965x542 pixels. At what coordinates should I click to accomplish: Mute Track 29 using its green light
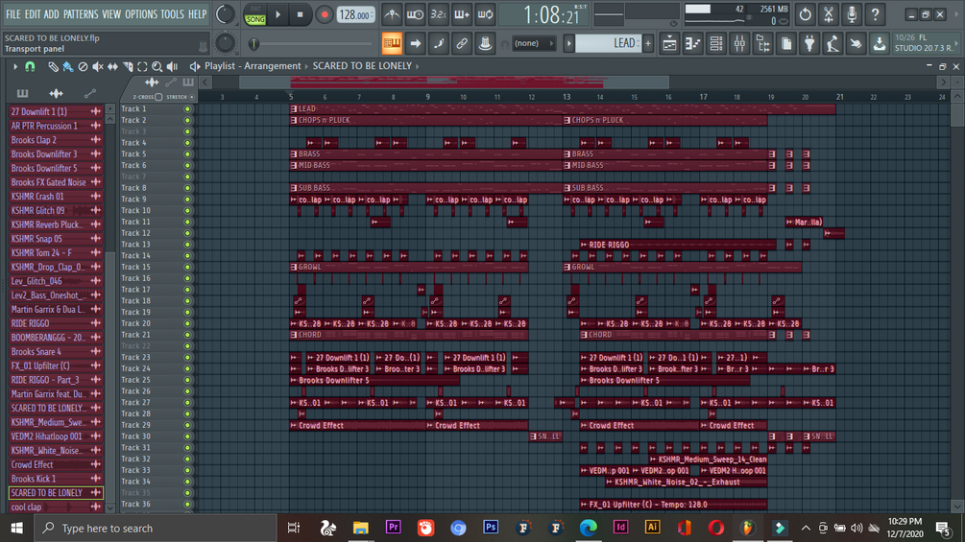187,425
